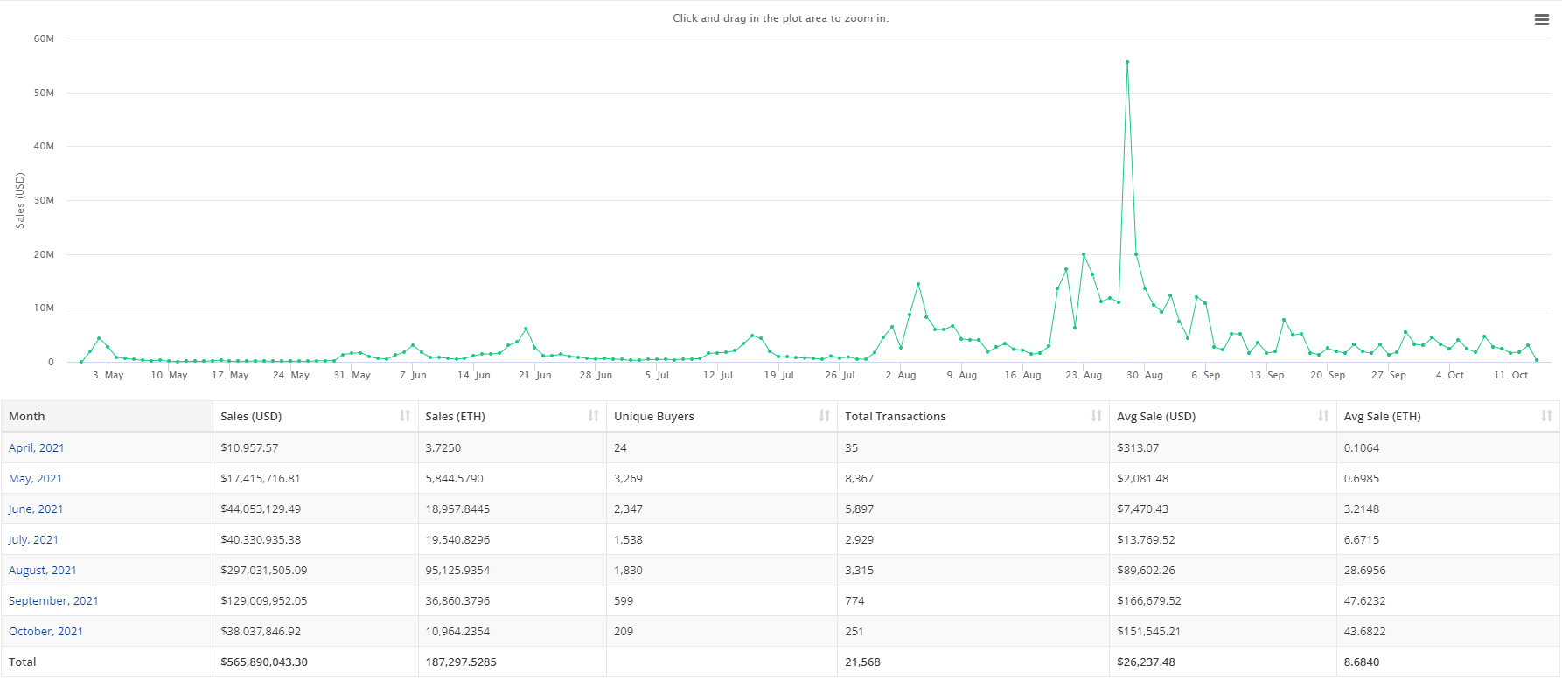Screen dimensions: 1562x679
Task: Open the May, 2021 month link
Action: (x=35, y=478)
